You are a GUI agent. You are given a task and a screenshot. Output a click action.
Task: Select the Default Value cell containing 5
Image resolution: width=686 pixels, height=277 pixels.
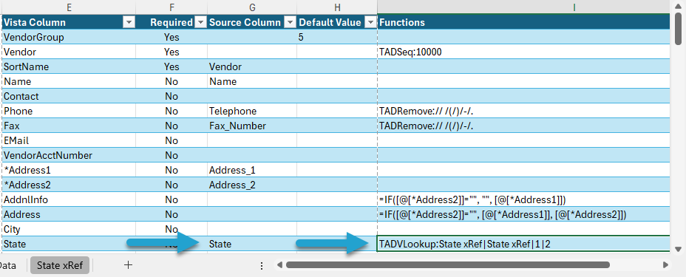point(337,37)
